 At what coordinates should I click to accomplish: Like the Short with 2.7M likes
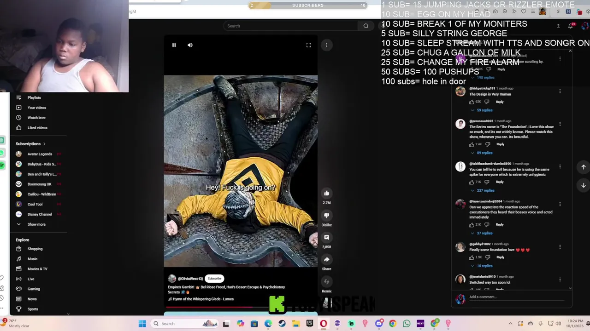[x=326, y=193]
